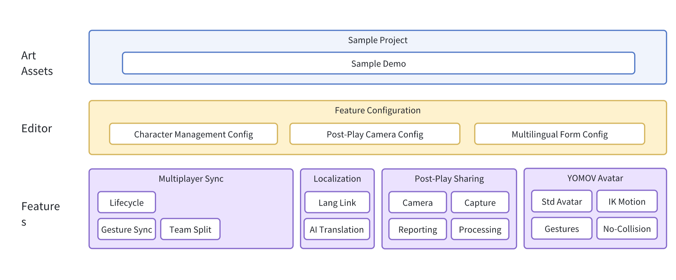The width and height of the screenshot is (676, 280).
Task: Select the Lifecycle box
Action: [127, 202]
